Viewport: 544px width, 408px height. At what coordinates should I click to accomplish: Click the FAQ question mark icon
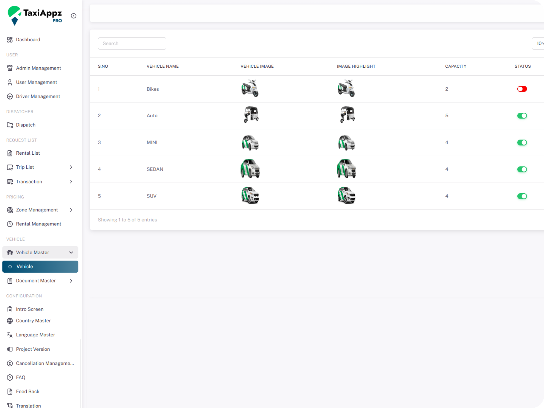point(10,377)
